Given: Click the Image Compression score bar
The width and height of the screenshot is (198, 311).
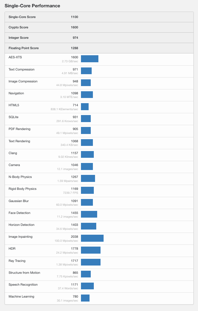Looking at the screenshot, I should coord(86,83).
